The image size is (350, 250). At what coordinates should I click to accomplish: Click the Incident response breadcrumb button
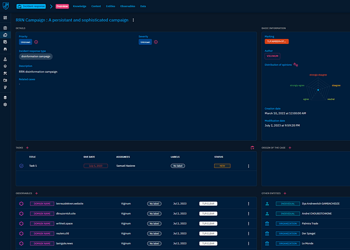(x=31, y=6)
